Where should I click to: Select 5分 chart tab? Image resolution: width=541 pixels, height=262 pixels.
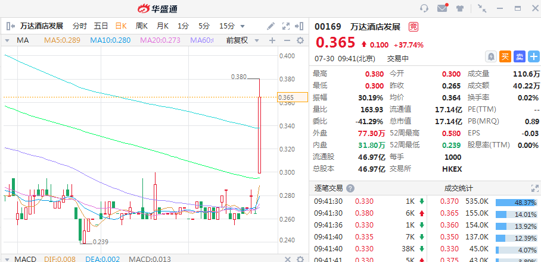[x=204, y=26]
